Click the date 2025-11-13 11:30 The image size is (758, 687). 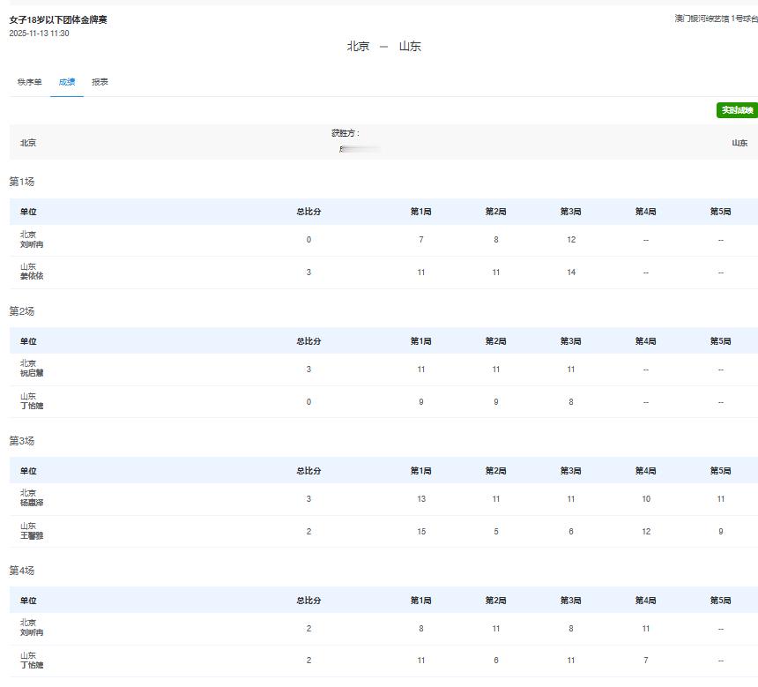pyautogui.click(x=39, y=34)
